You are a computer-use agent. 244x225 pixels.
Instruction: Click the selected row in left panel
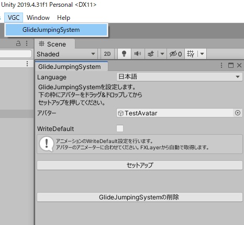pyautogui.click(x=17, y=114)
